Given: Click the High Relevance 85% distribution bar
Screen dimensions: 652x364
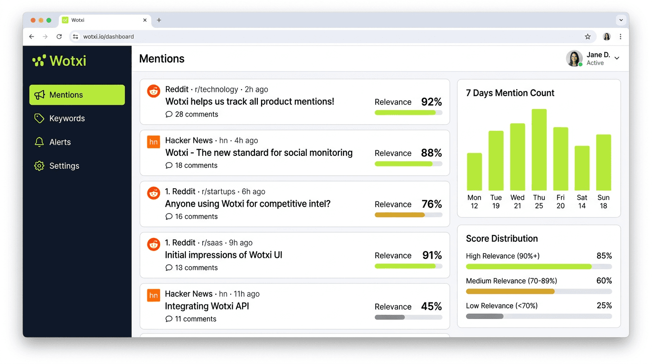Looking at the screenshot, I should (x=539, y=267).
